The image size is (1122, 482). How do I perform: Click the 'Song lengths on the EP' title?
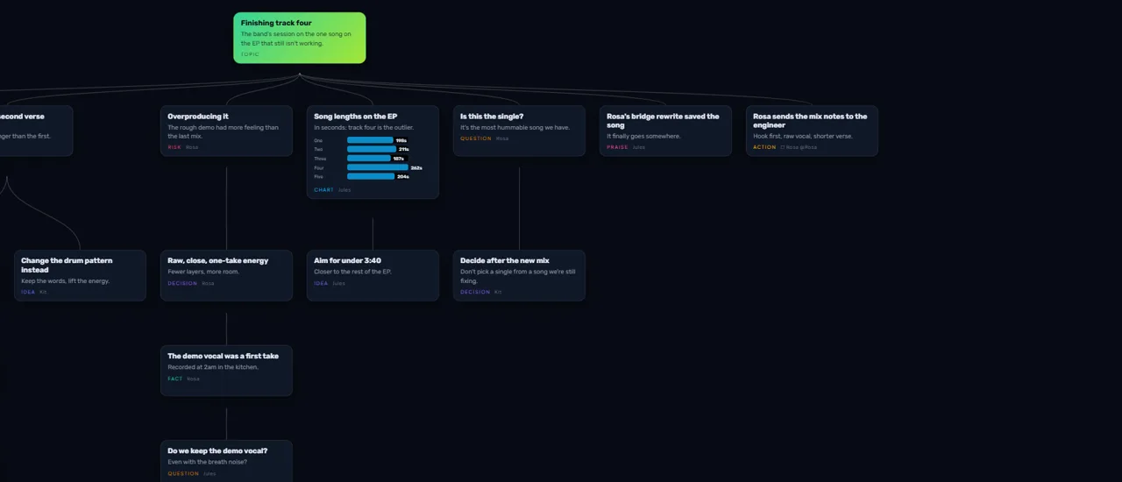(356, 116)
